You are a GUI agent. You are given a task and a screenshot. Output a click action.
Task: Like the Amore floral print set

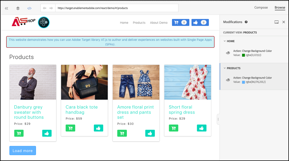(x=150, y=133)
